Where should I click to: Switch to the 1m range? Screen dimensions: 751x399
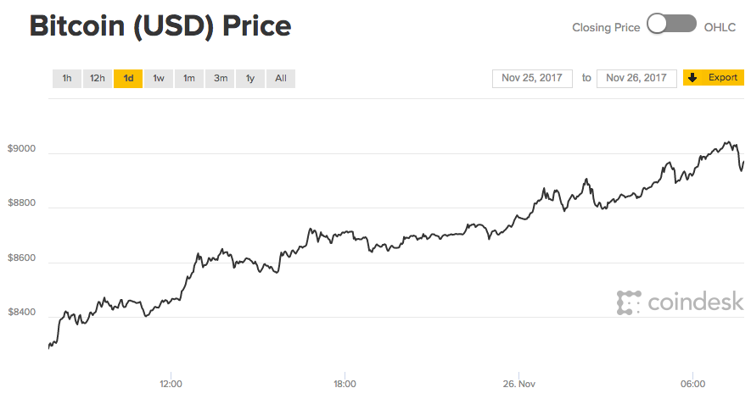189,79
